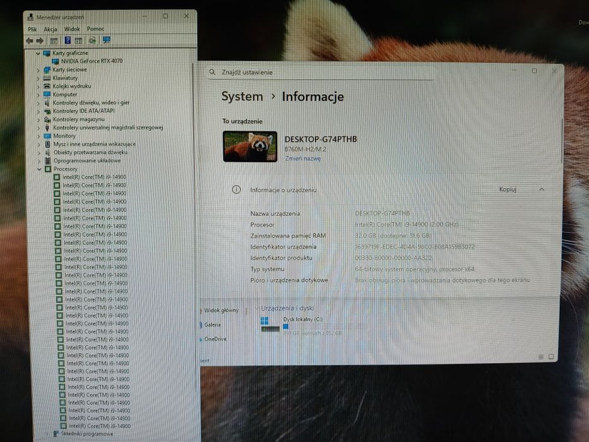Click the Procesor value Intel Core i9-14900
The image size is (589, 442).
[407, 224]
